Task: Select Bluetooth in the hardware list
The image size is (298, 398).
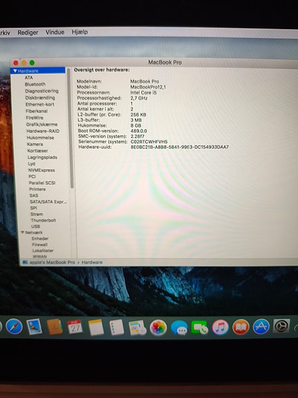Action: 35,84
